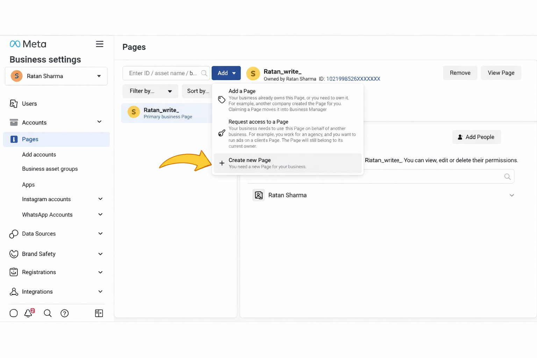Select Create new Page option
537x358 pixels.
pyautogui.click(x=288, y=163)
